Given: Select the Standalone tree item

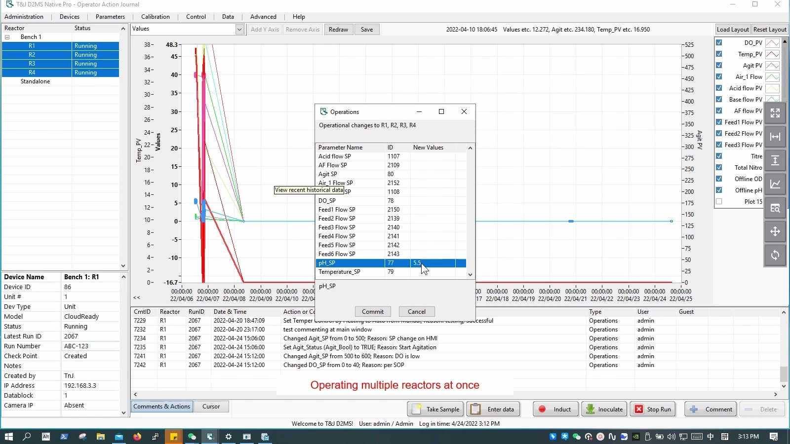Looking at the screenshot, I should (x=35, y=81).
